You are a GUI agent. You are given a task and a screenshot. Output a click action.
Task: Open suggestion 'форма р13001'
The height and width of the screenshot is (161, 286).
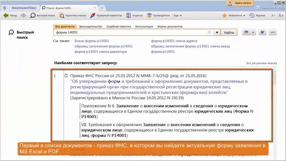point(163,52)
